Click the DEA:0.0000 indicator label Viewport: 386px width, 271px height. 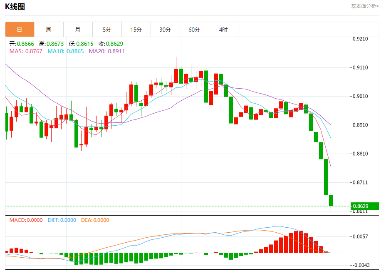click(x=95, y=220)
